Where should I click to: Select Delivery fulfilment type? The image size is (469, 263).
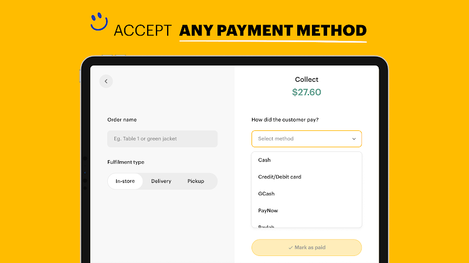(161, 181)
